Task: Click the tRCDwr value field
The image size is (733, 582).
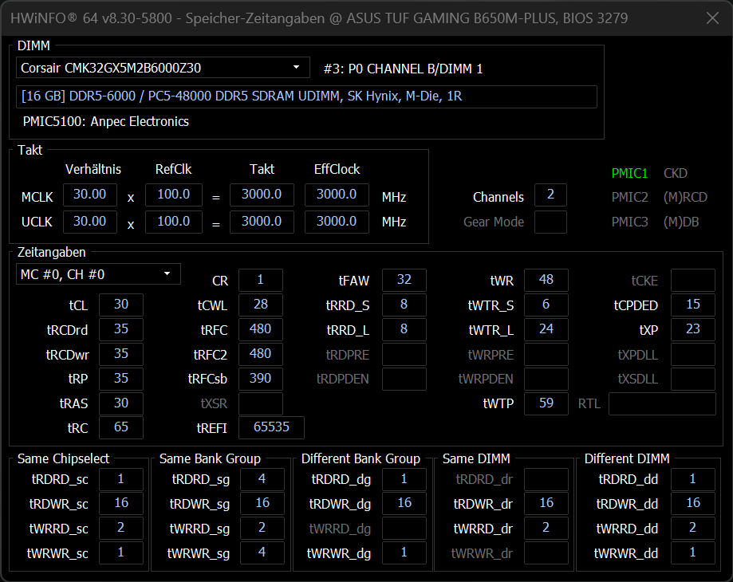Action: click(121, 354)
